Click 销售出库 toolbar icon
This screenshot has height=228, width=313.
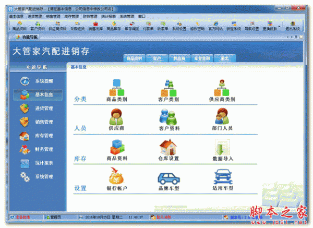tap(95, 27)
